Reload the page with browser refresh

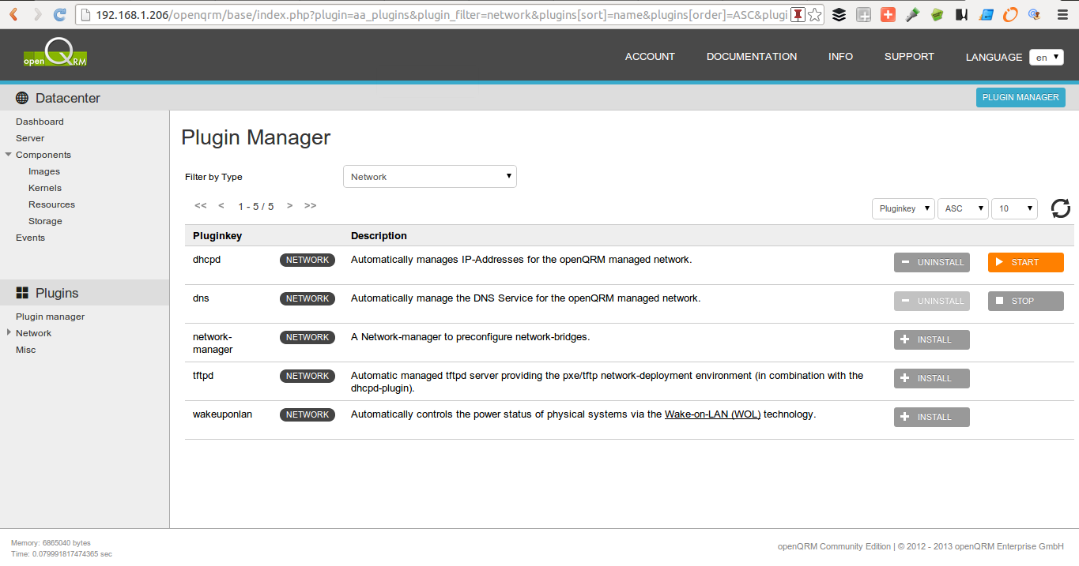(x=60, y=14)
